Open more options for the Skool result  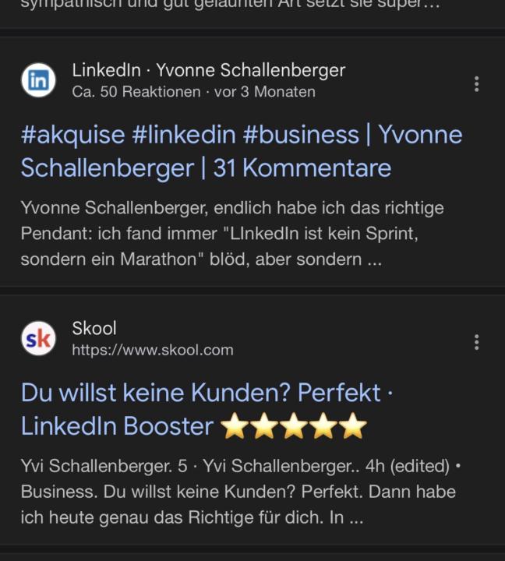point(476,342)
